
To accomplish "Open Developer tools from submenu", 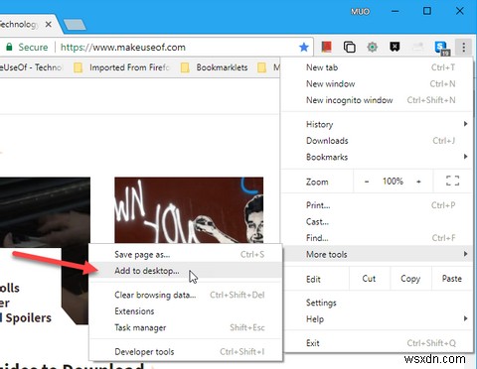I will tap(186, 351).
